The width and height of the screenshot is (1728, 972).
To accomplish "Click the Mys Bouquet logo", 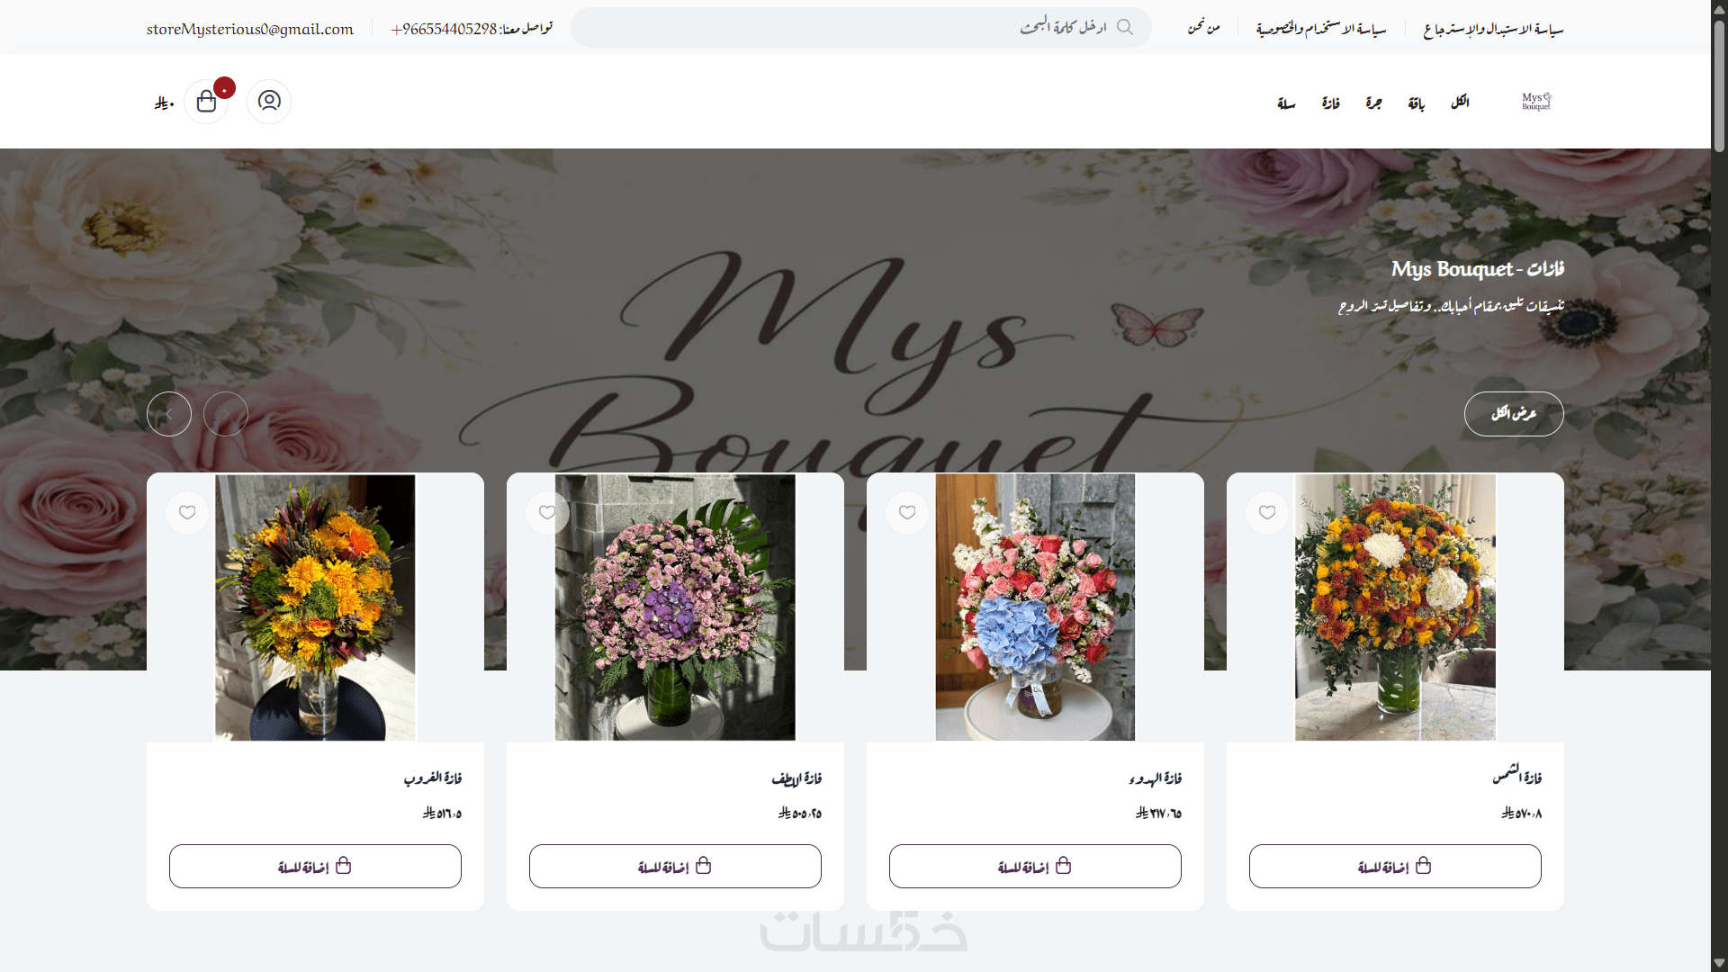I will 1536,101.
